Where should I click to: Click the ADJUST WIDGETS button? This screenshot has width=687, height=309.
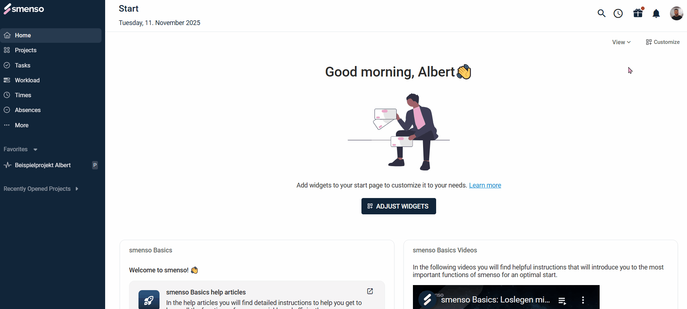tap(399, 206)
